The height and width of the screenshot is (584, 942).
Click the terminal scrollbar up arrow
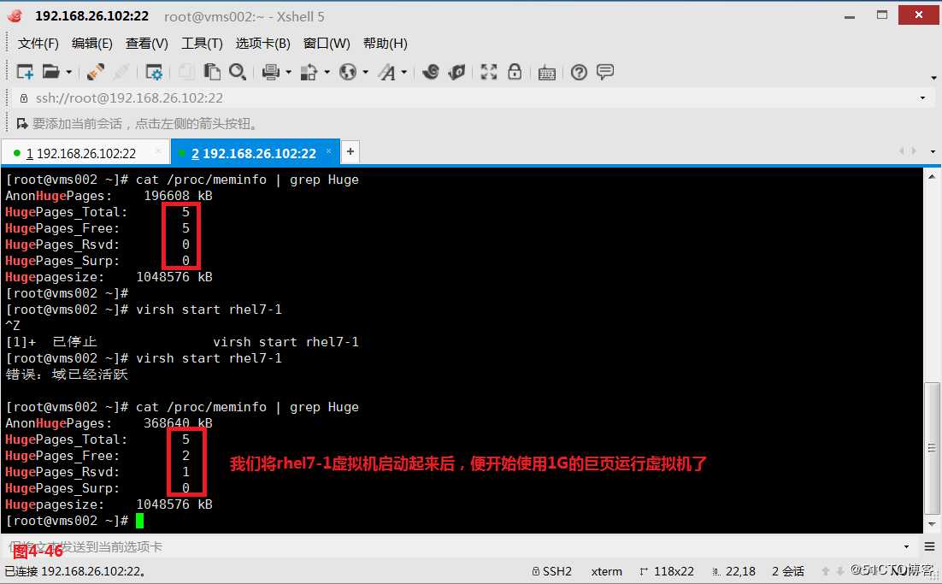click(x=932, y=177)
